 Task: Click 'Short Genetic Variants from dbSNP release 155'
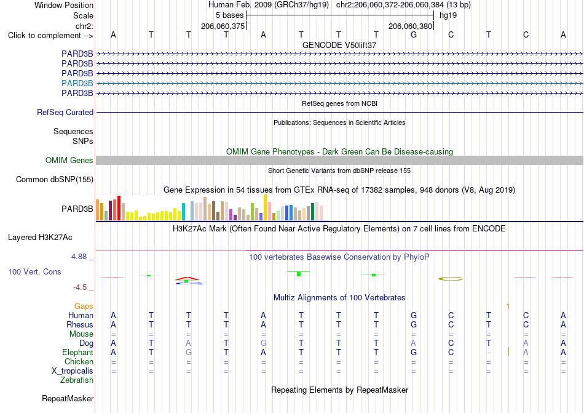339,170
